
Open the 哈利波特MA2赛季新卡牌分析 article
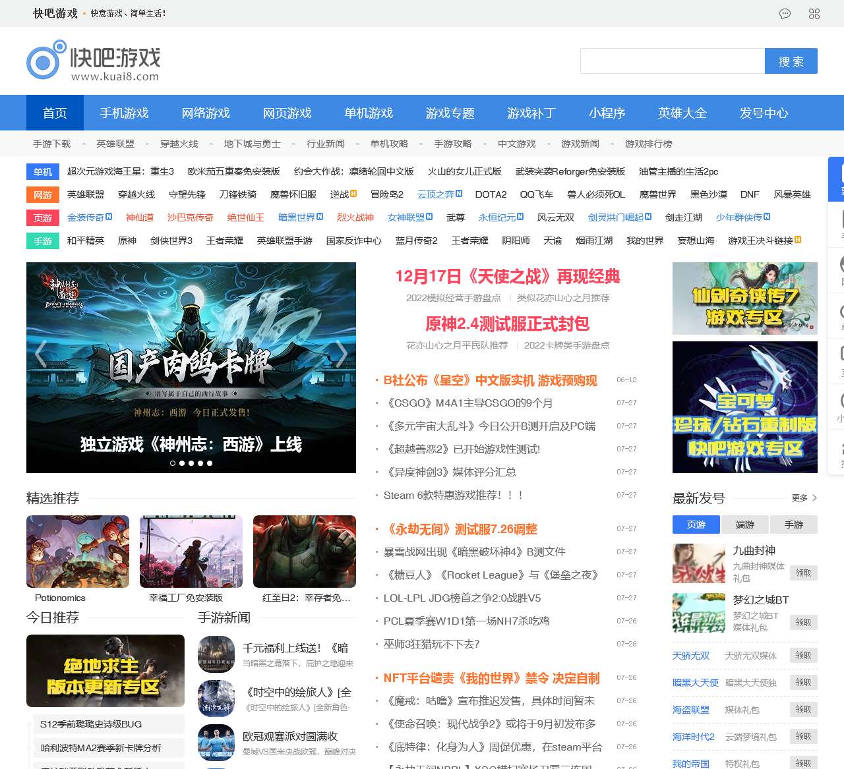coord(109,748)
